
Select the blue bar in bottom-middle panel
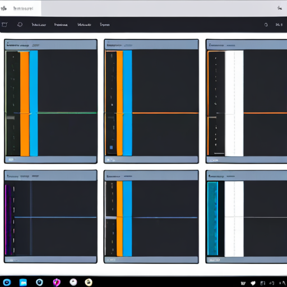(127, 219)
